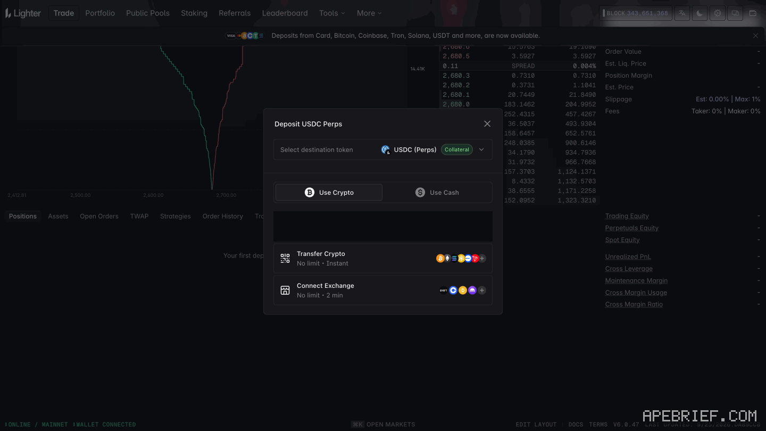Open the language translation selector

682,13
